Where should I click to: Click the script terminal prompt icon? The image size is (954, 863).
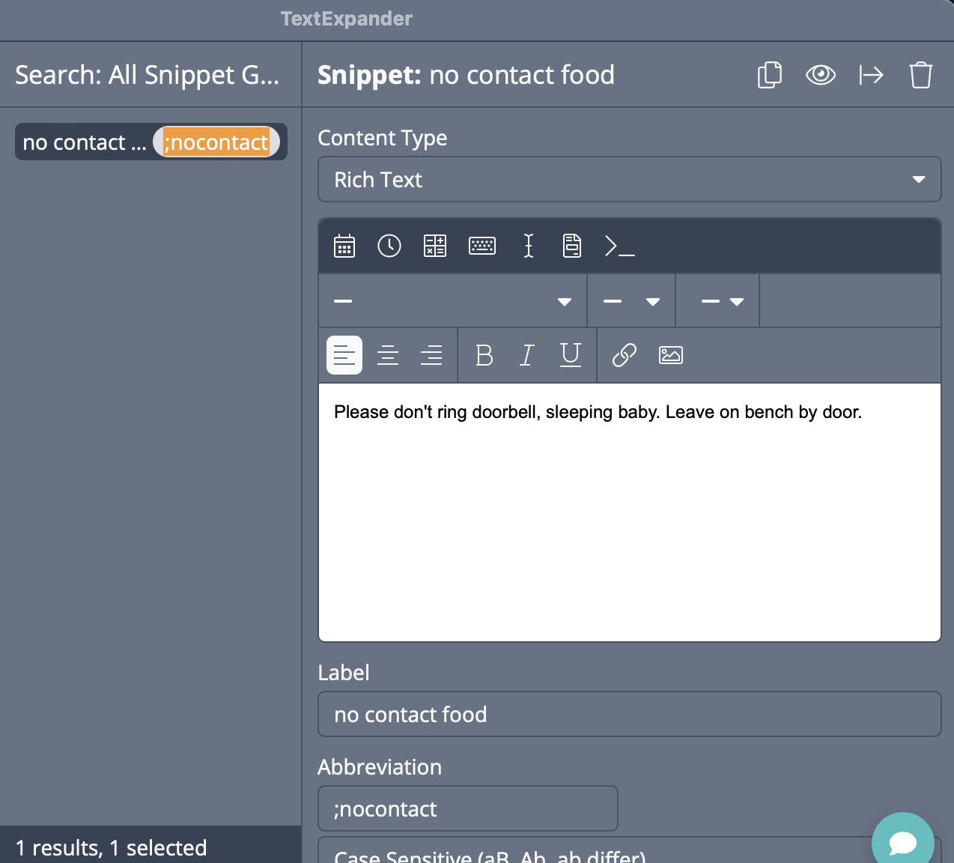pos(619,246)
